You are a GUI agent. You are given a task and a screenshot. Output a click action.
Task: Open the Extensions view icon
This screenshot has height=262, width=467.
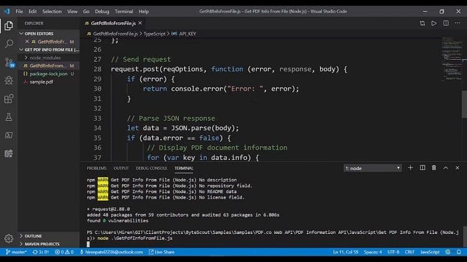9,98
